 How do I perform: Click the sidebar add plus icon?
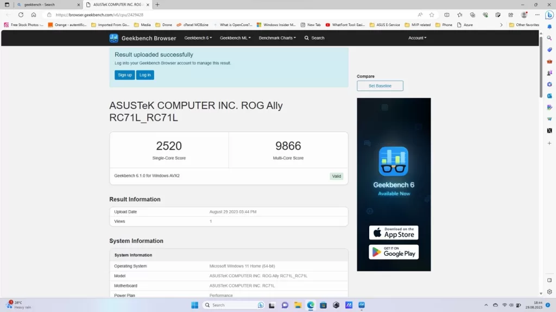549,143
